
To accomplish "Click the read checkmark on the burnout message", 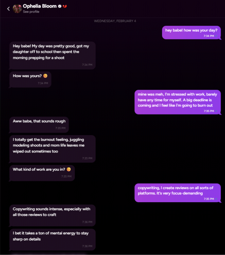I will coord(216,111).
